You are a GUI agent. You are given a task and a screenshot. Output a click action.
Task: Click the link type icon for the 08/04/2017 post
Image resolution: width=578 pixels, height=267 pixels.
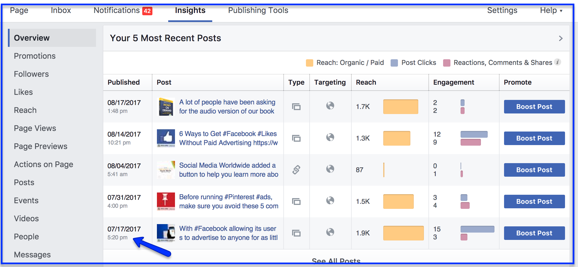pos(296,170)
